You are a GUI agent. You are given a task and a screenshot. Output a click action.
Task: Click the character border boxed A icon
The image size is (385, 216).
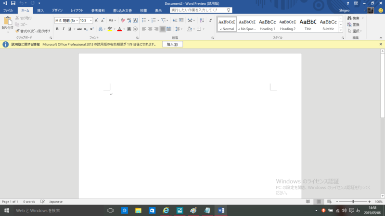click(x=135, y=20)
